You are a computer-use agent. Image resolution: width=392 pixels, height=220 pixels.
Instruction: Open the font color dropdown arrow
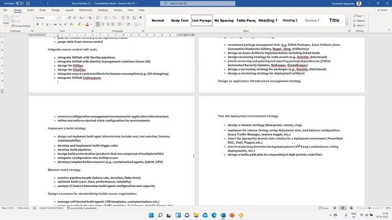click(91, 24)
